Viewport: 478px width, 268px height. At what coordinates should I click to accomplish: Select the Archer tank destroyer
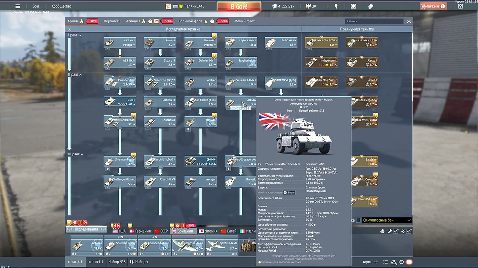[x=200, y=82]
